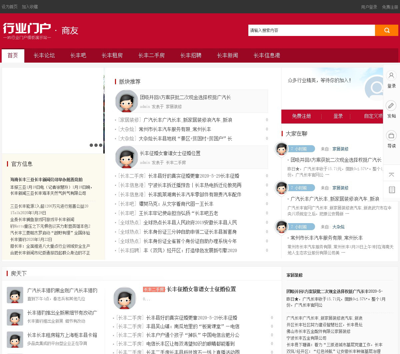
Task: Open sidebar item 宁波长丰五金有限公司
Action: click(x=306, y=338)
